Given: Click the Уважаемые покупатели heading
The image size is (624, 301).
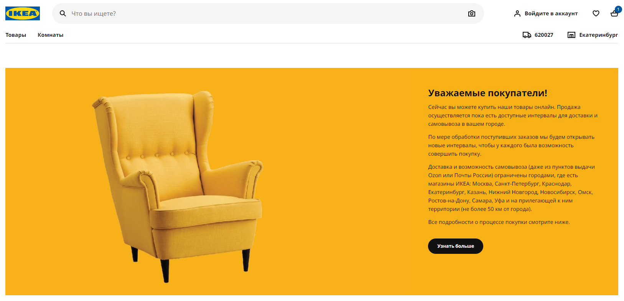Looking at the screenshot, I should click(487, 93).
